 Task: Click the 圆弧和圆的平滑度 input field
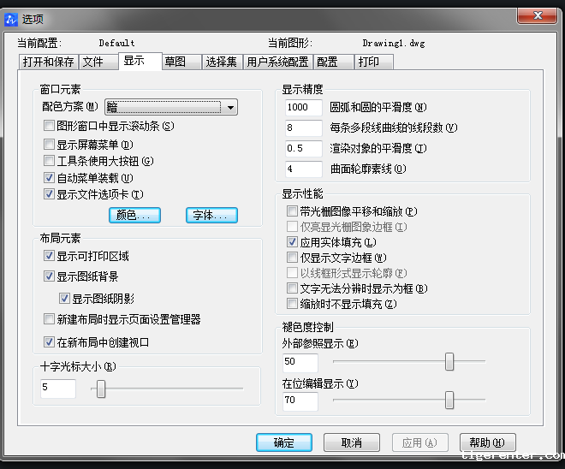(x=305, y=108)
